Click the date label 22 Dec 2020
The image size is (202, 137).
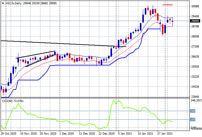click(107, 134)
